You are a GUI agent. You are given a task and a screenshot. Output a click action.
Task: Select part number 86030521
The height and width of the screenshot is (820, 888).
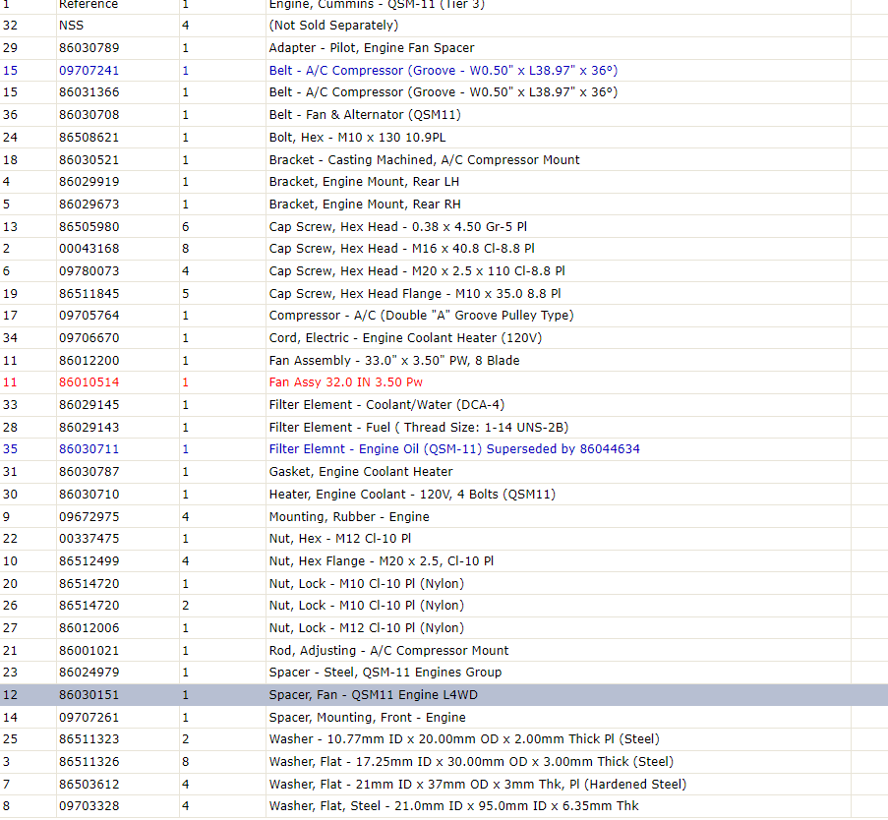[89, 160]
